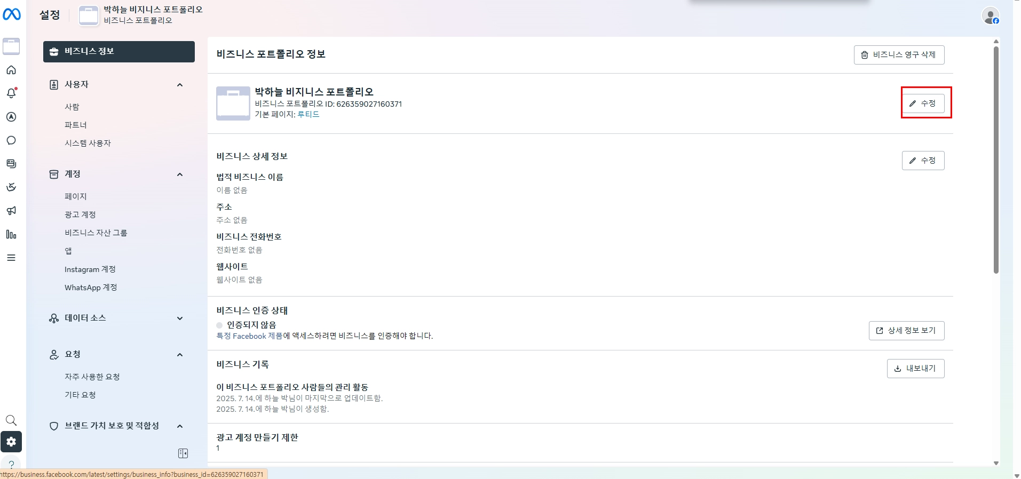Click 내보내기 button

pos(915,369)
